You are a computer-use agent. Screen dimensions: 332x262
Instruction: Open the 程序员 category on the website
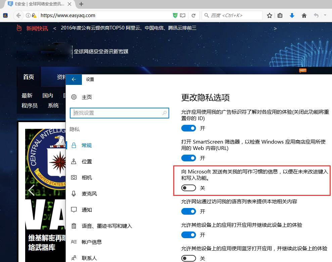(x=30, y=105)
